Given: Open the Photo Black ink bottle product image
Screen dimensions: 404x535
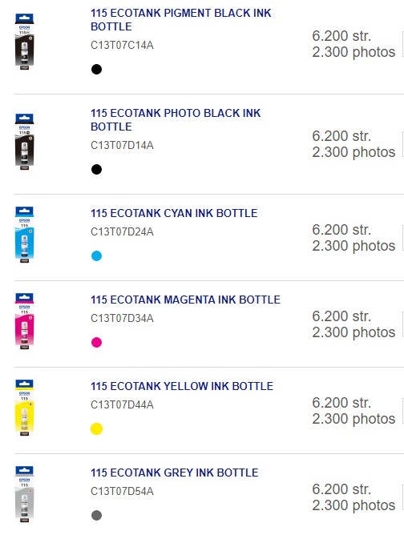Looking at the screenshot, I should coord(24,142).
